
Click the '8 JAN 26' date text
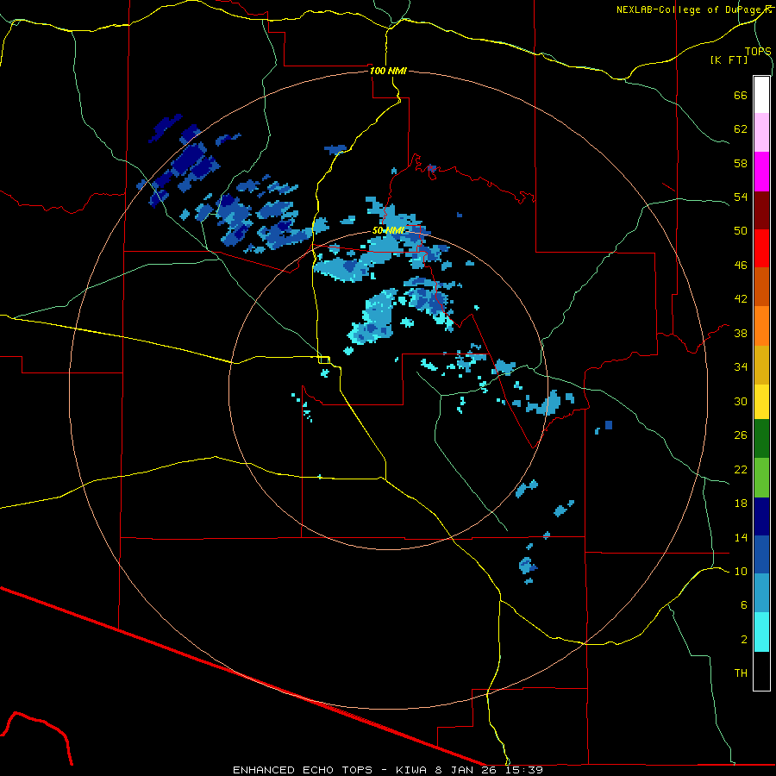466,770
